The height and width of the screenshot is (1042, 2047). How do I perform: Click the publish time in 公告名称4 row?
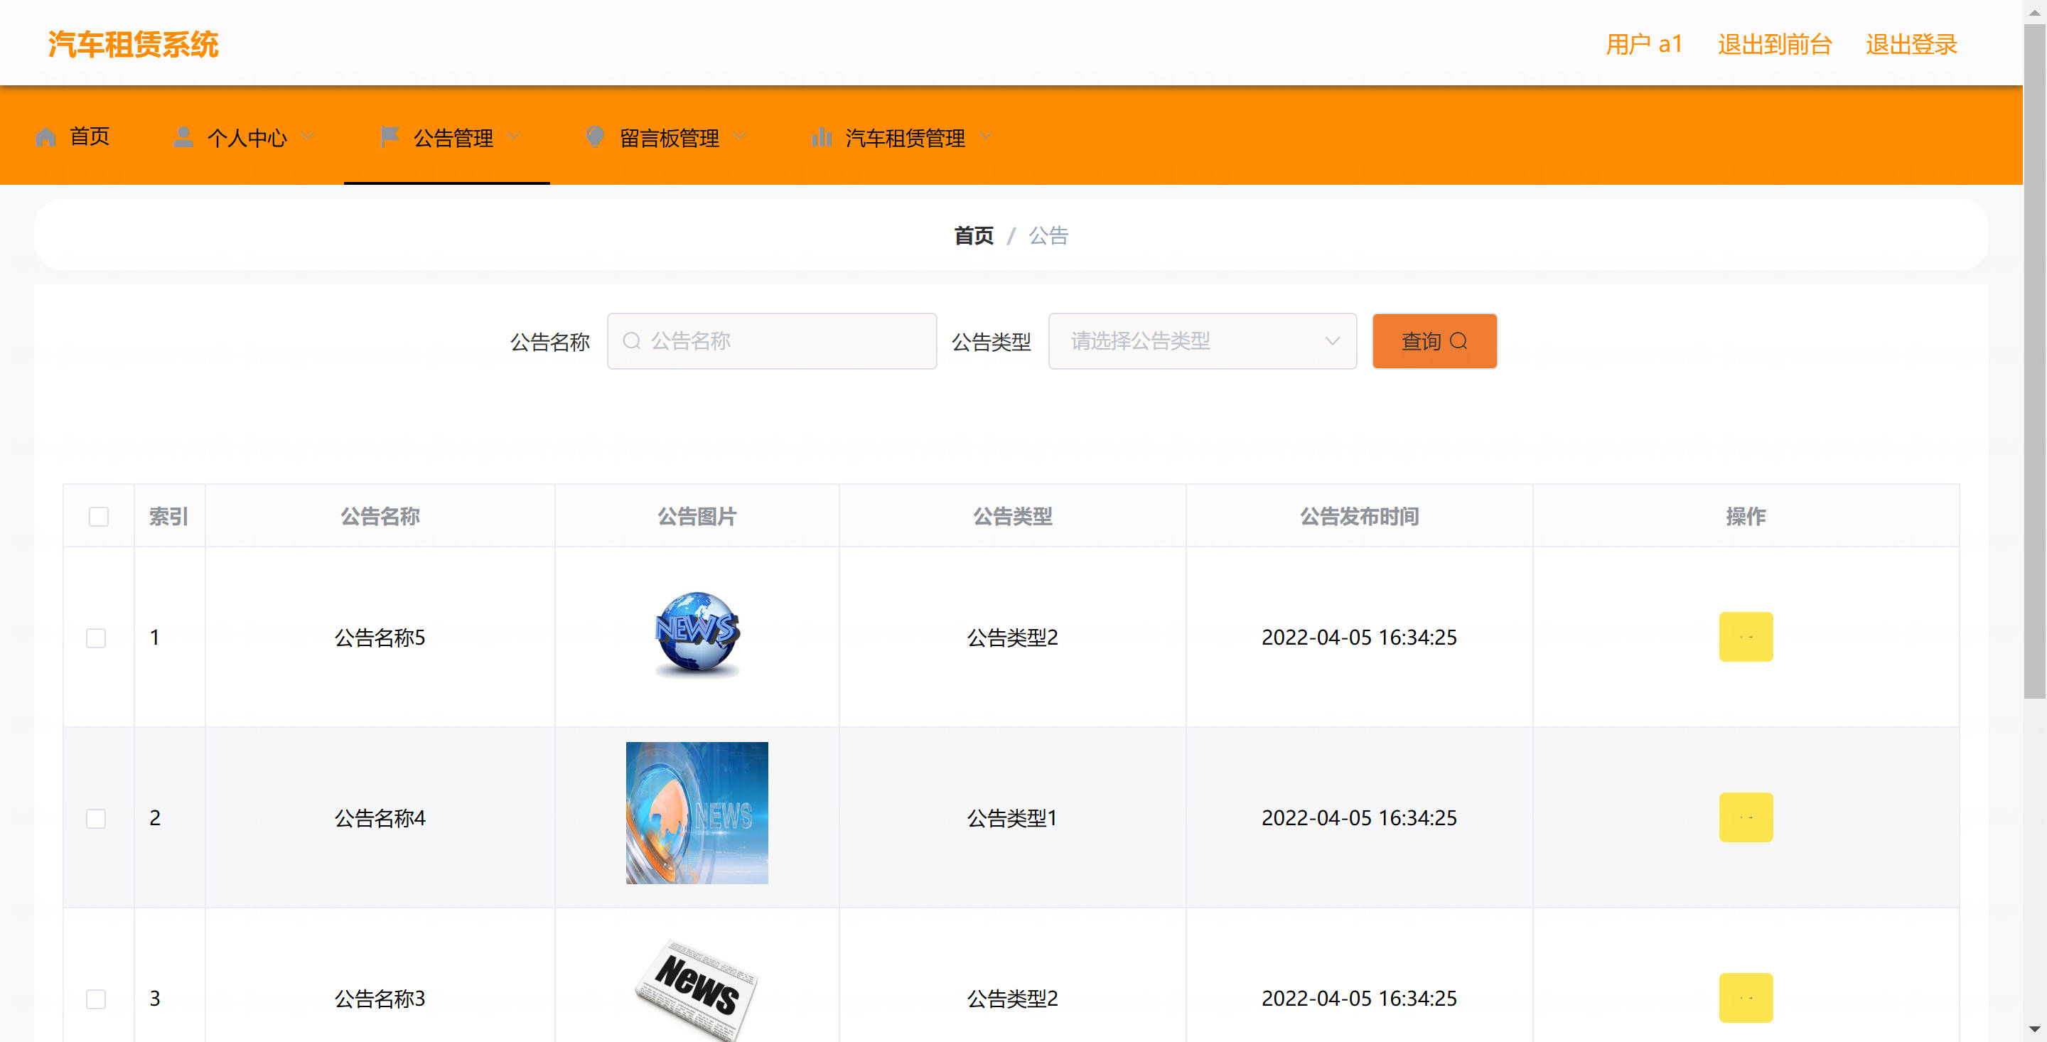coord(1359,818)
